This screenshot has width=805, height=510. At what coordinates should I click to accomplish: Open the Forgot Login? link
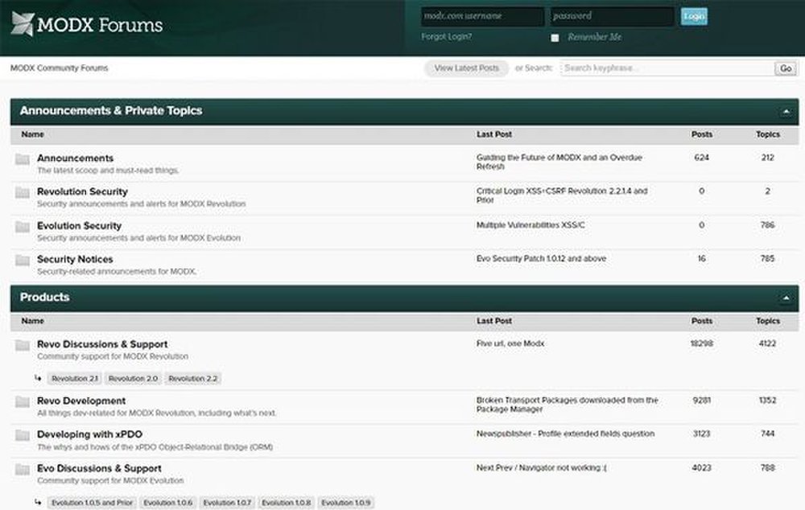coord(446,36)
